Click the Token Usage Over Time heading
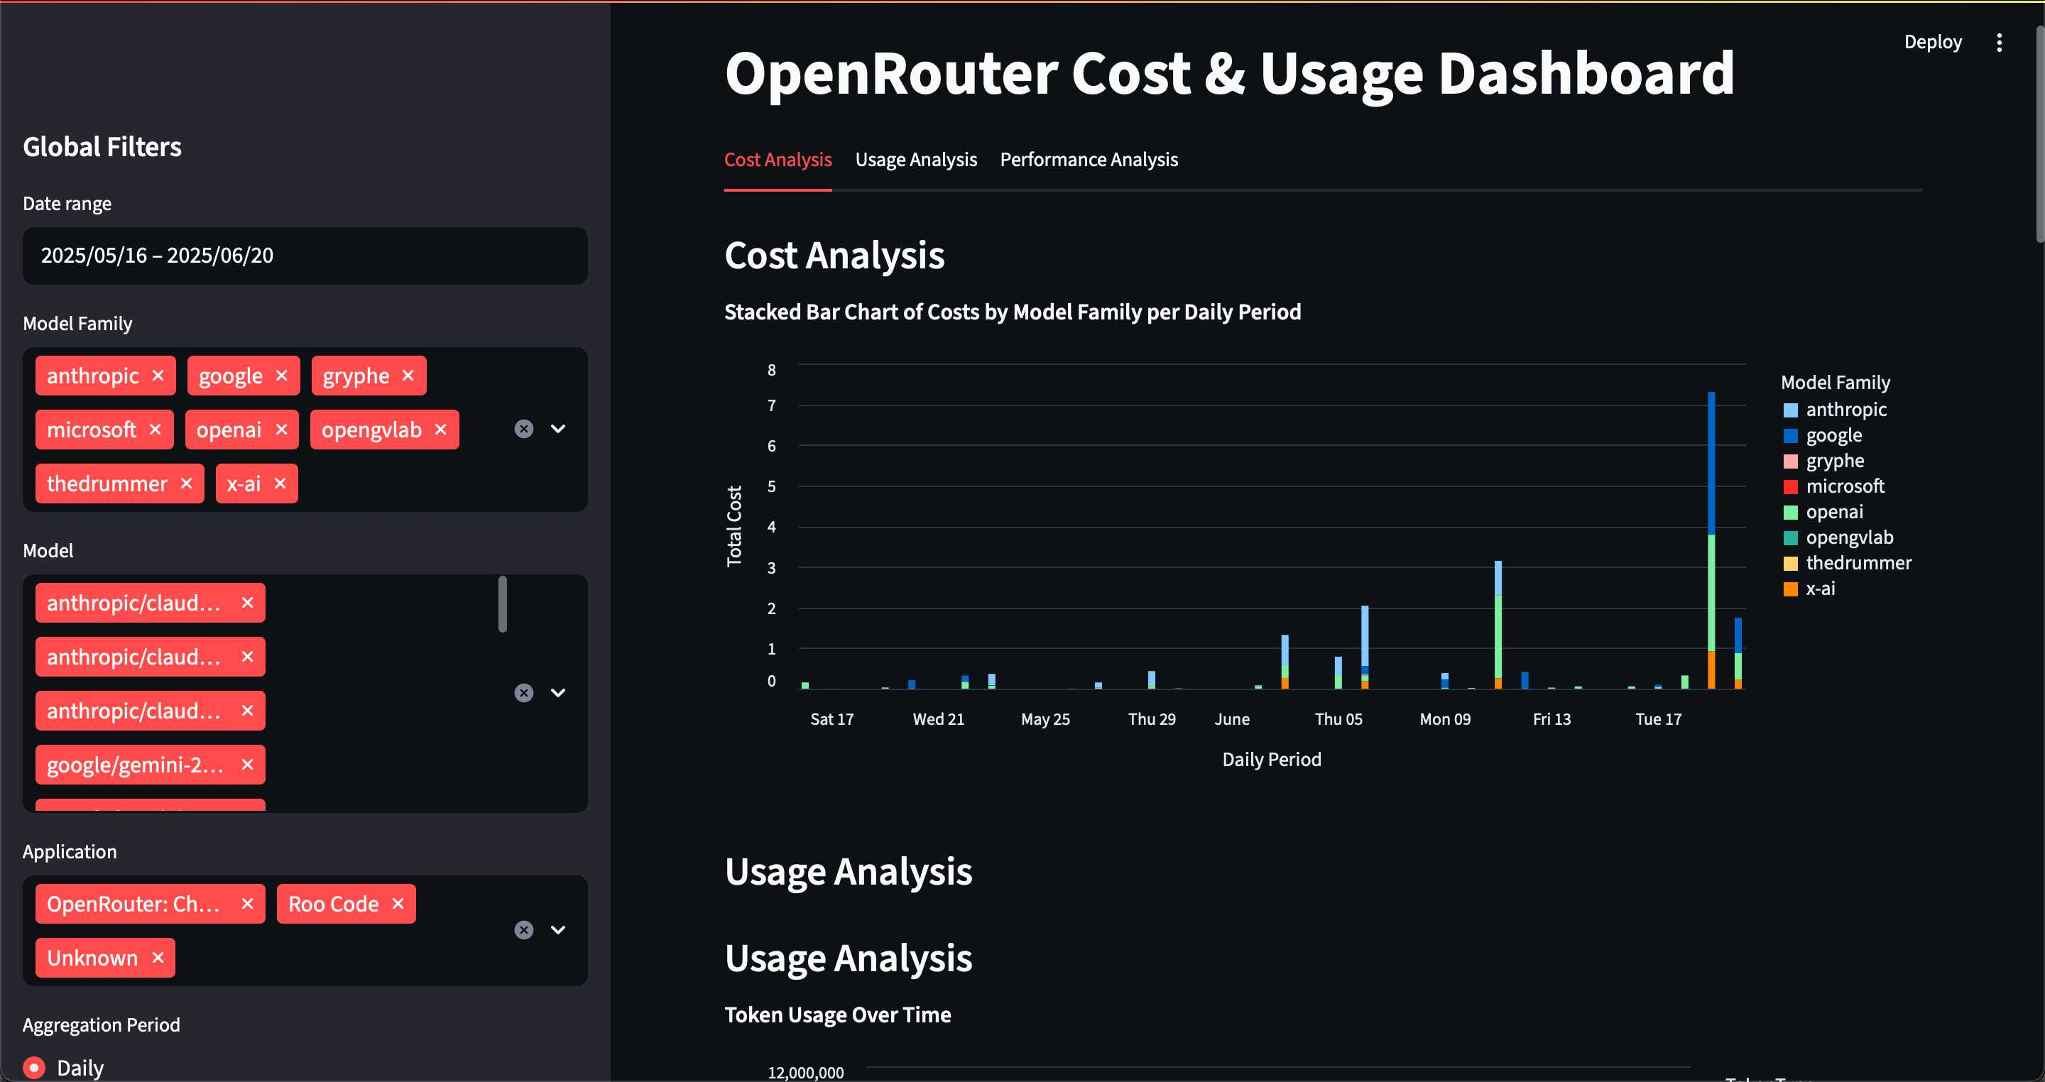 838,1015
